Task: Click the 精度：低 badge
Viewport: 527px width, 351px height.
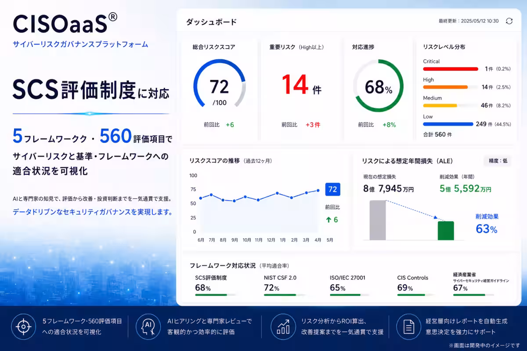Action: point(498,161)
